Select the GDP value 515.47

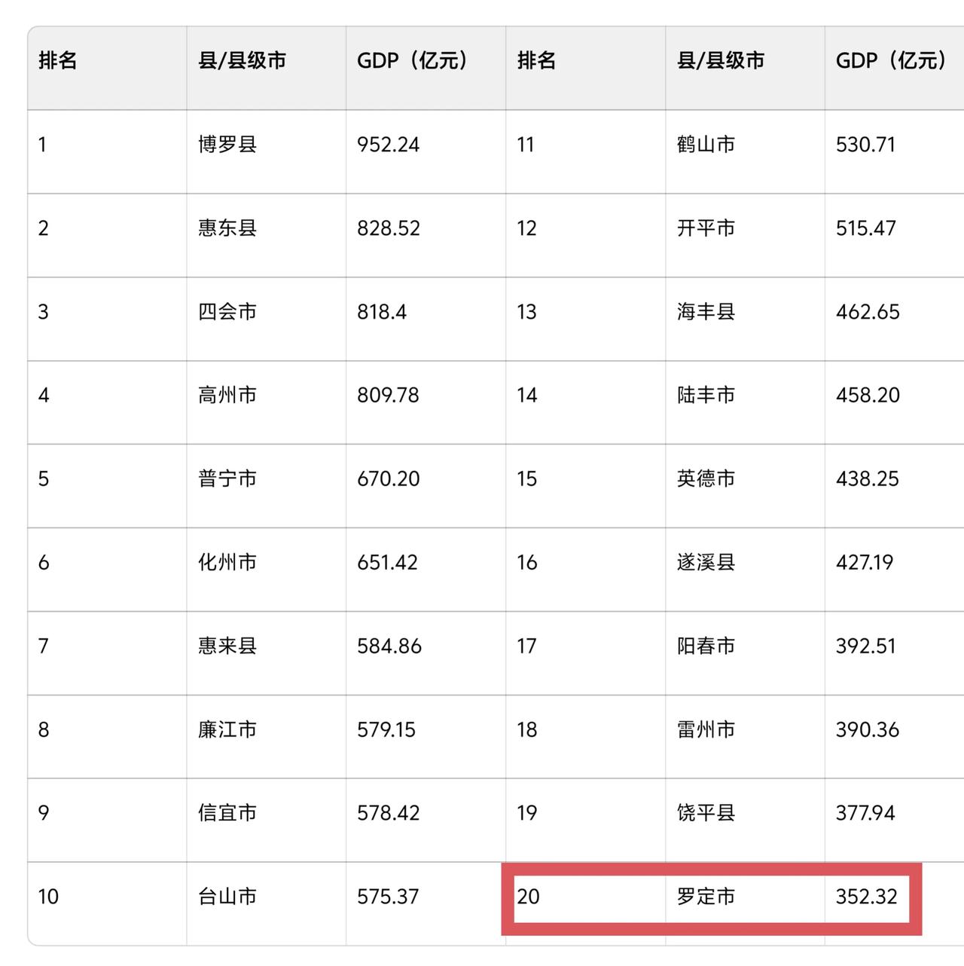click(x=866, y=228)
